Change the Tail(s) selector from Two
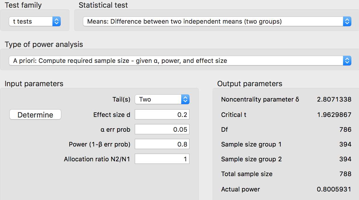The width and height of the screenshot is (359, 200). point(162,99)
